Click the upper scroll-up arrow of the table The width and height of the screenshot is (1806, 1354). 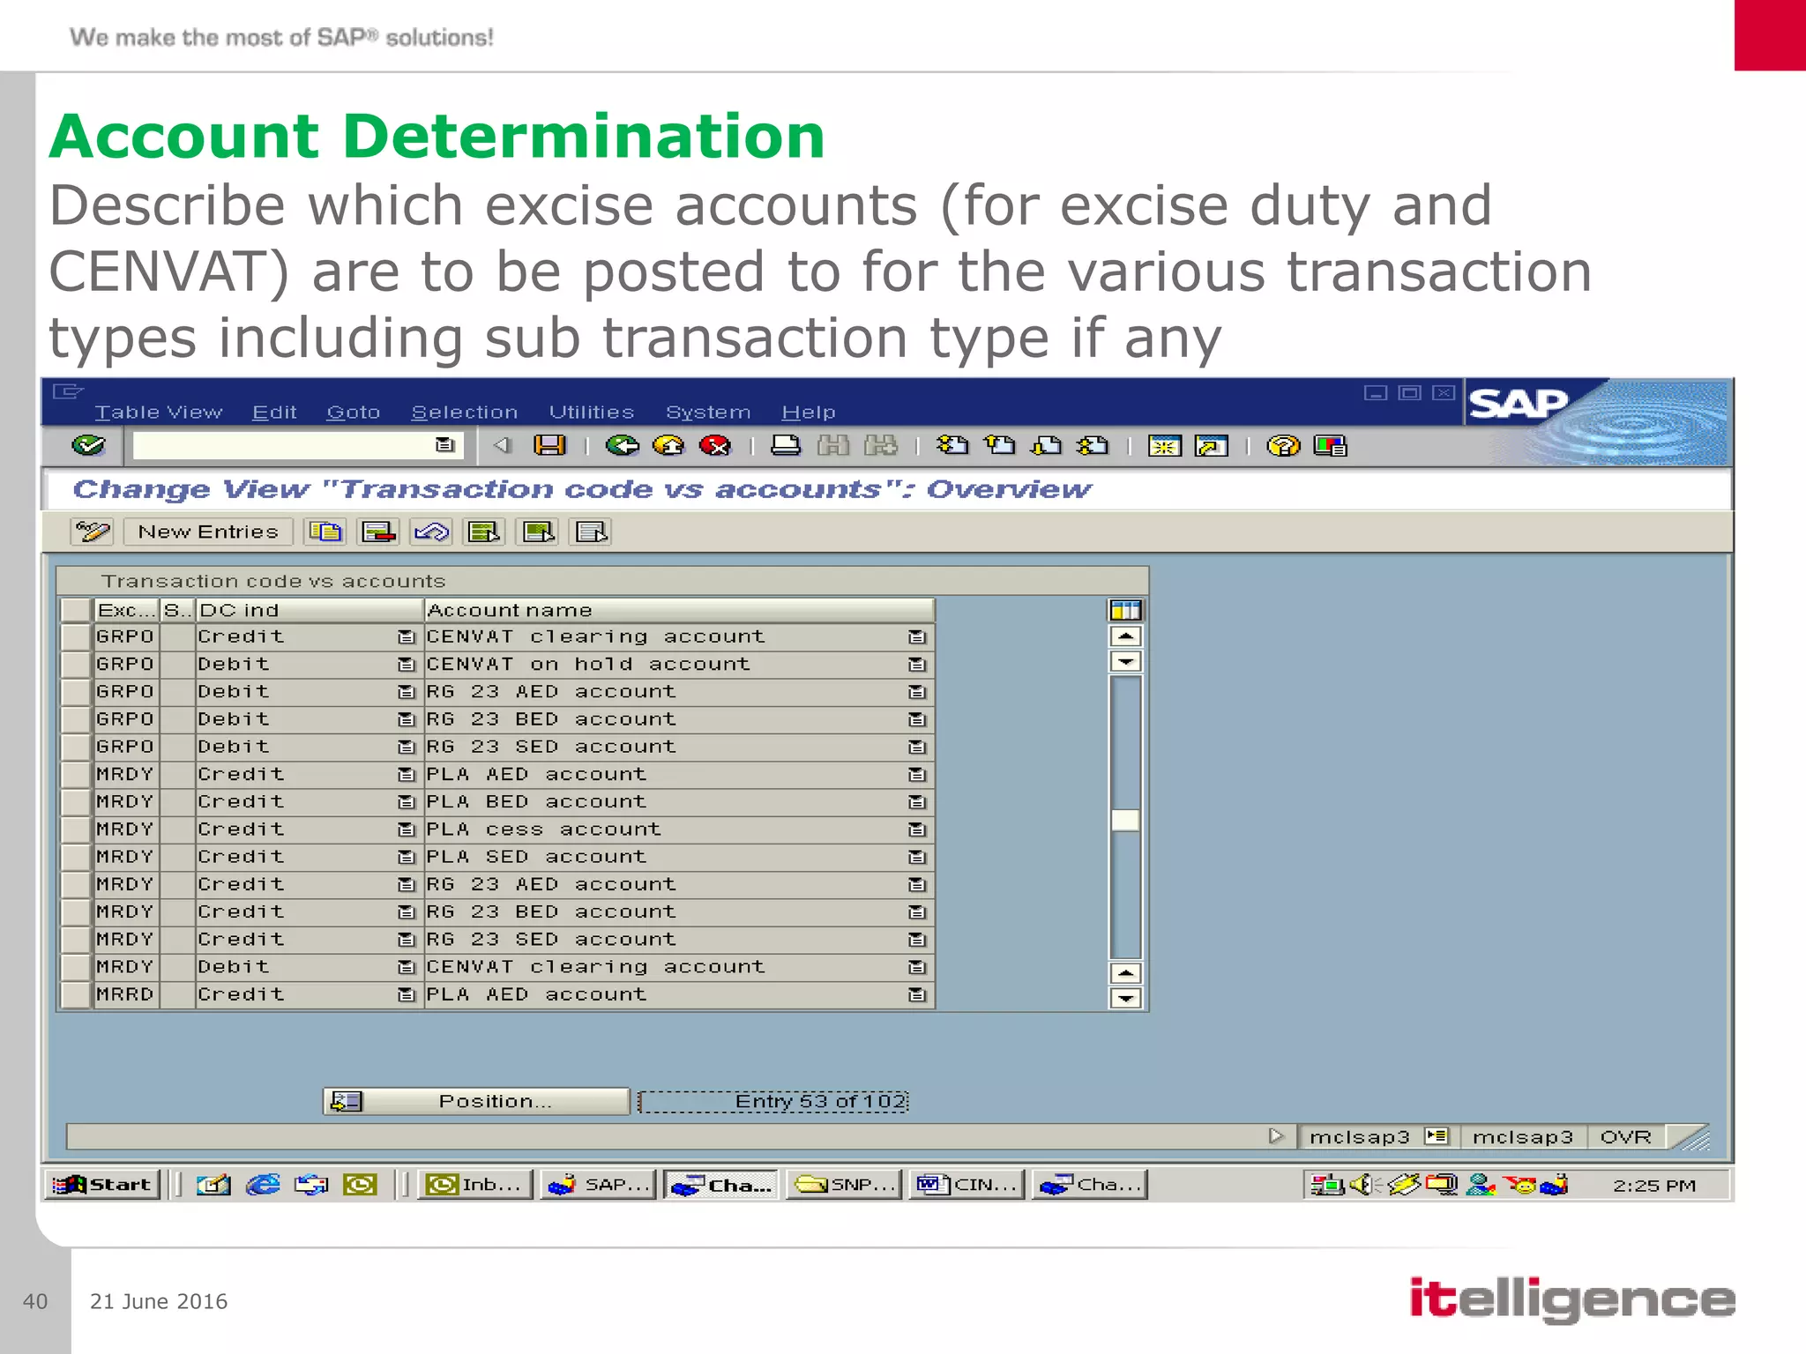[1125, 636]
